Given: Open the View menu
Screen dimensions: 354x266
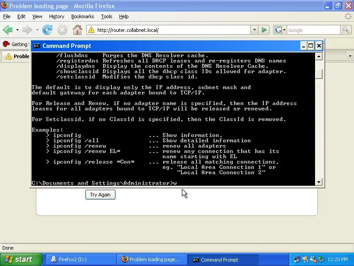Looking at the screenshot, I should 37,16.
